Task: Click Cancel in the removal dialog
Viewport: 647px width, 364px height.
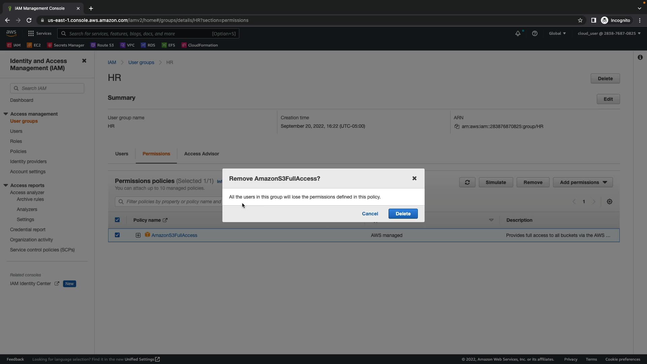Action: click(x=370, y=214)
